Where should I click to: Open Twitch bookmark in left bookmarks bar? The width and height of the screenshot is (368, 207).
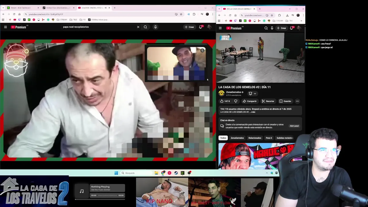[20, 20]
